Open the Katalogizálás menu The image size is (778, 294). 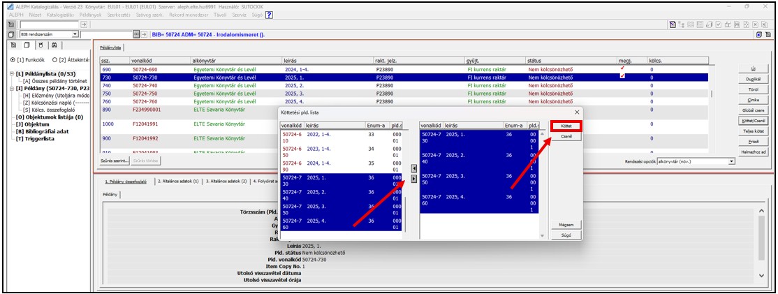tap(60, 15)
